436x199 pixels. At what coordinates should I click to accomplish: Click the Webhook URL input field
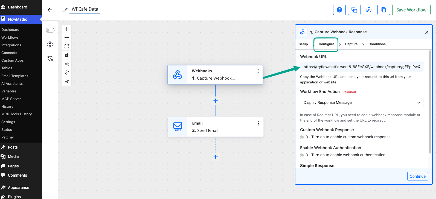coord(362,67)
